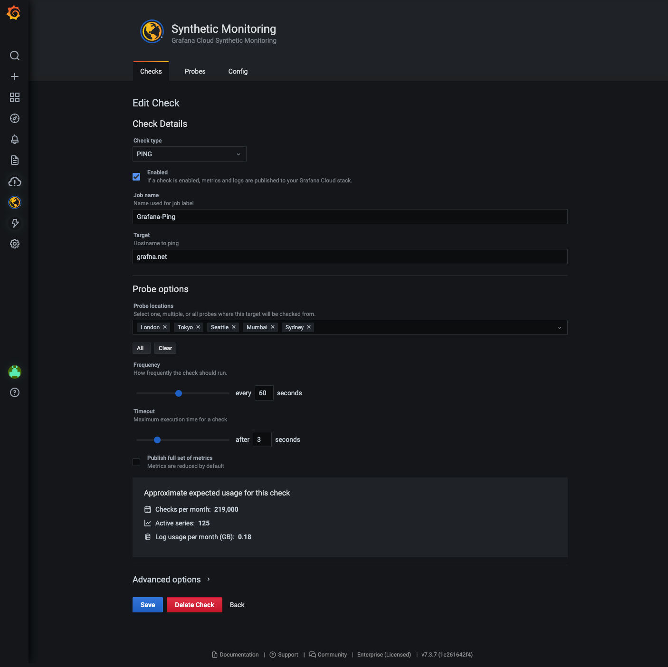The image size is (668, 667).
Task: Click the Log usage 0.18 value
Action: click(x=245, y=537)
